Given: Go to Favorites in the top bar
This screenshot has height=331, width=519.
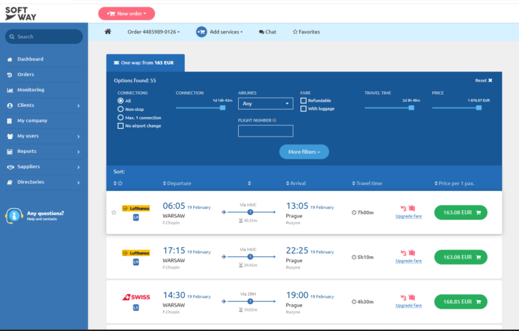Looking at the screenshot, I should point(306,32).
